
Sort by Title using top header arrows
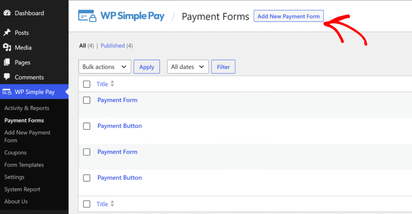[113, 84]
